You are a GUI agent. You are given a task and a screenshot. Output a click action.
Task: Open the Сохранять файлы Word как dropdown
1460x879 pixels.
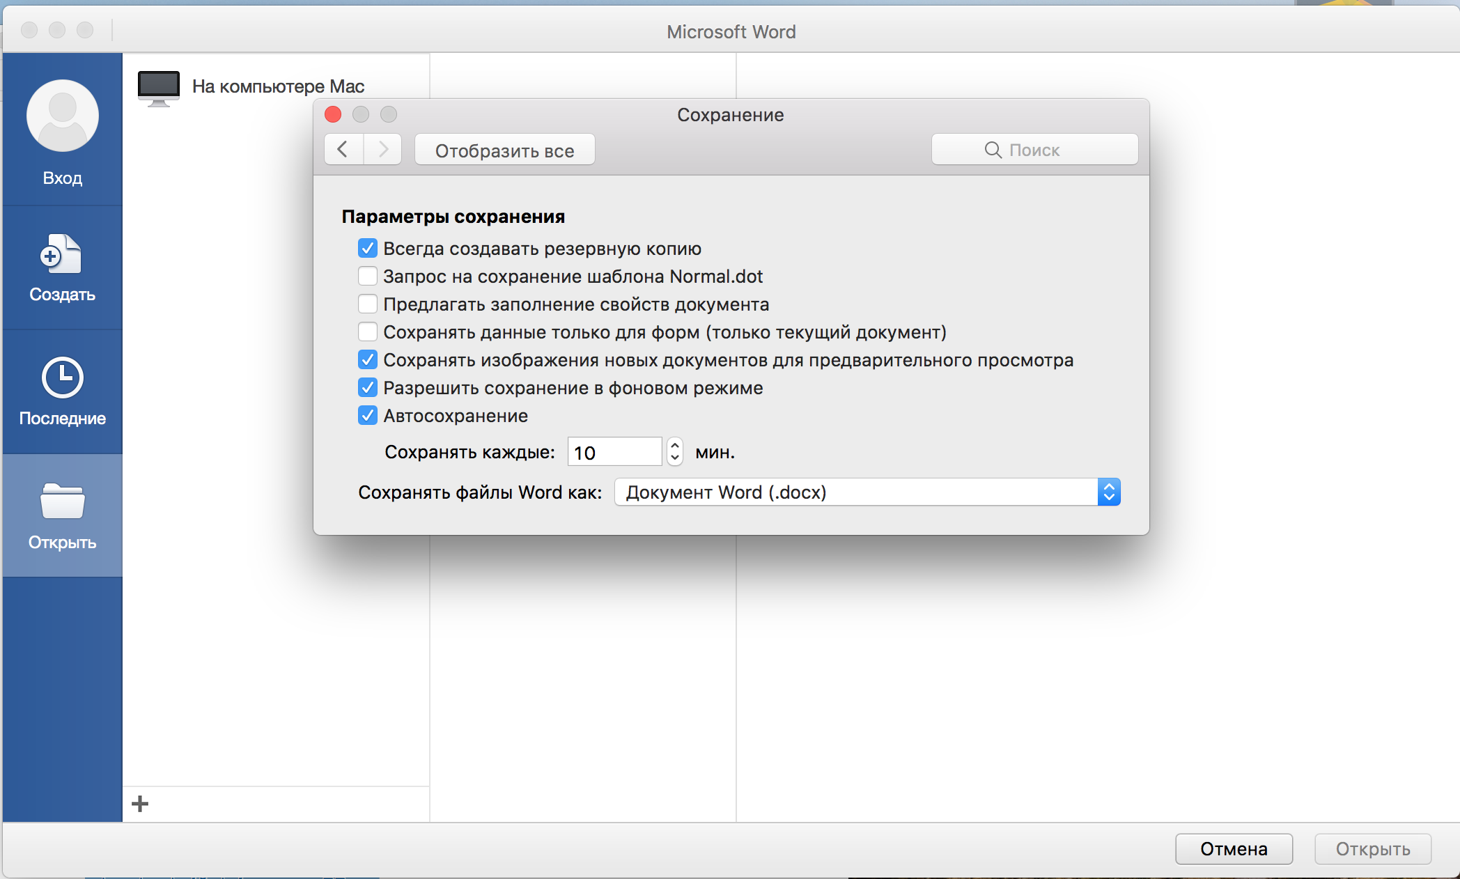[x=867, y=492]
